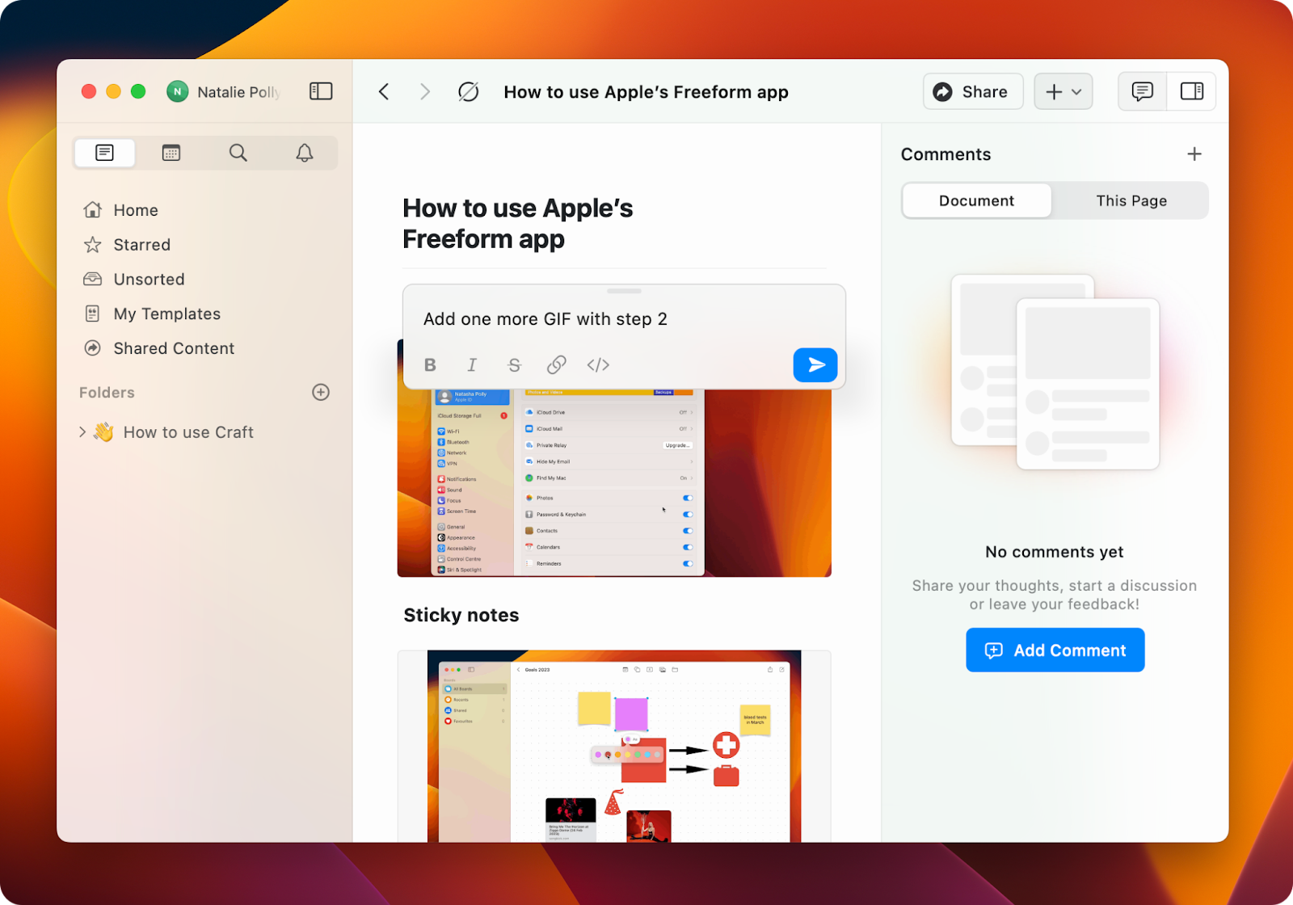Screen dimensions: 1293x905
Task: Insert a link in the comment toolbar
Action: pyautogui.click(x=556, y=364)
